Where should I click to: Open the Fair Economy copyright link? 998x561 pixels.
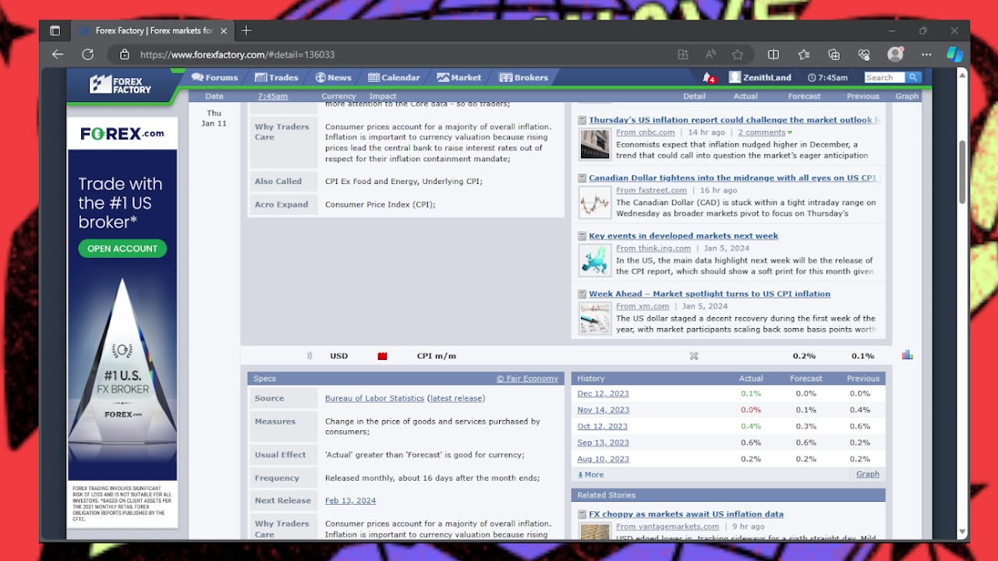point(527,379)
